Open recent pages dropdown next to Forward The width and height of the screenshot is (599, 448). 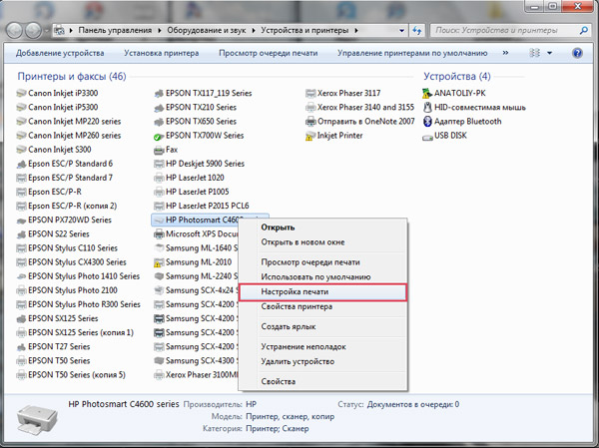click(x=46, y=31)
